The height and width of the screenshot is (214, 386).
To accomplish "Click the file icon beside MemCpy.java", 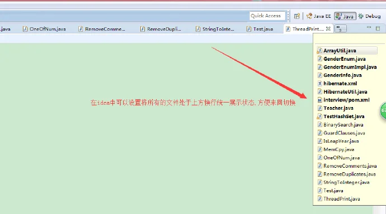I will pos(319,149).
